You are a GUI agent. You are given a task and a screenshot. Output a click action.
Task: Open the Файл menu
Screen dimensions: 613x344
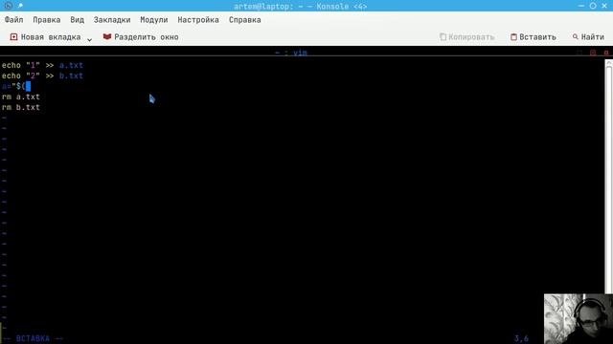point(13,20)
